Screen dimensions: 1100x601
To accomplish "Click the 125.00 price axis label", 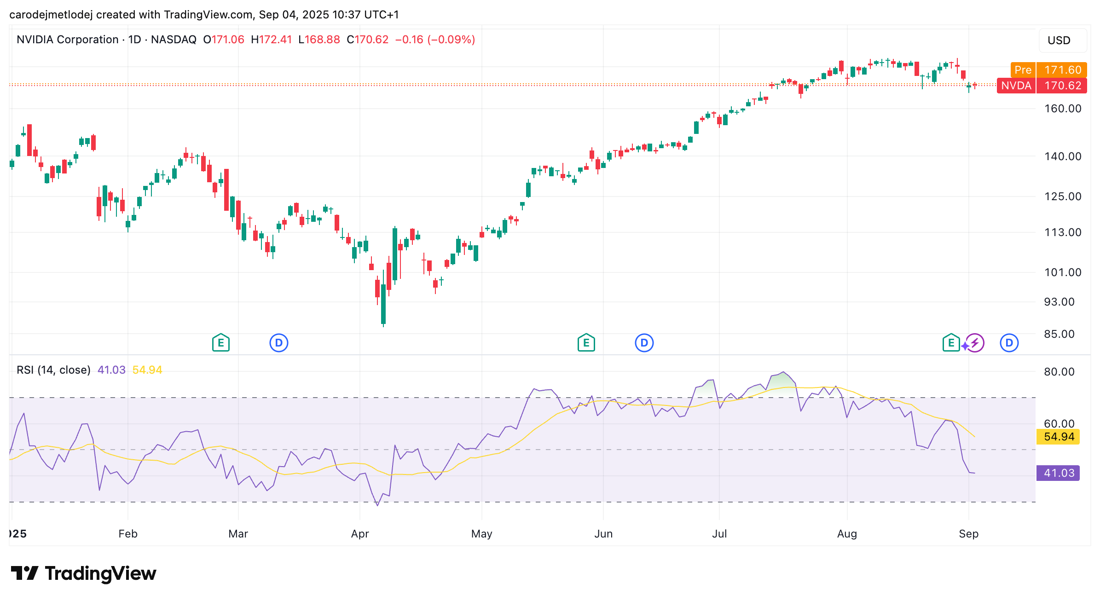I will (1063, 196).
